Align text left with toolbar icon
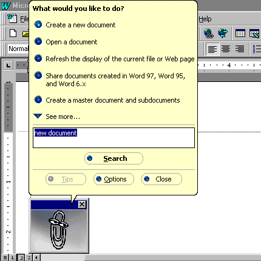The image size is (261, 261). [212, 49]
